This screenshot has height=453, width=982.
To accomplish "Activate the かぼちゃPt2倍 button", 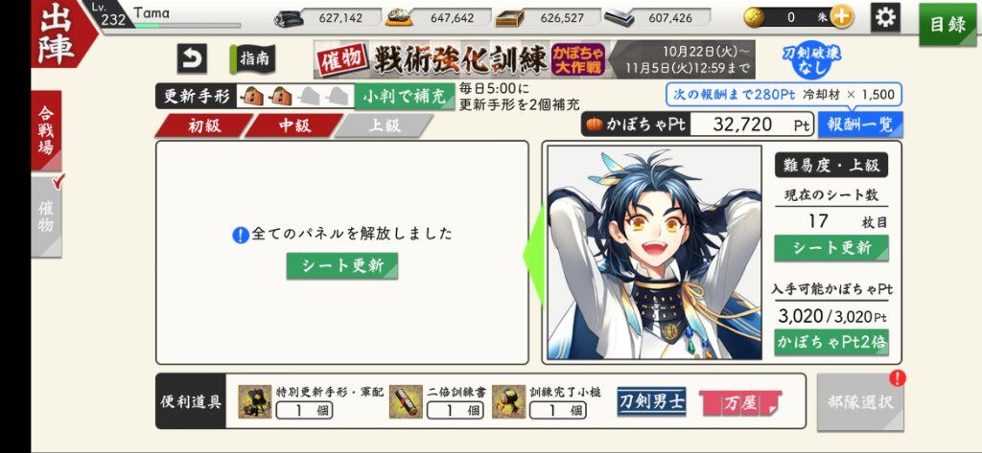I will pos(831,342).
